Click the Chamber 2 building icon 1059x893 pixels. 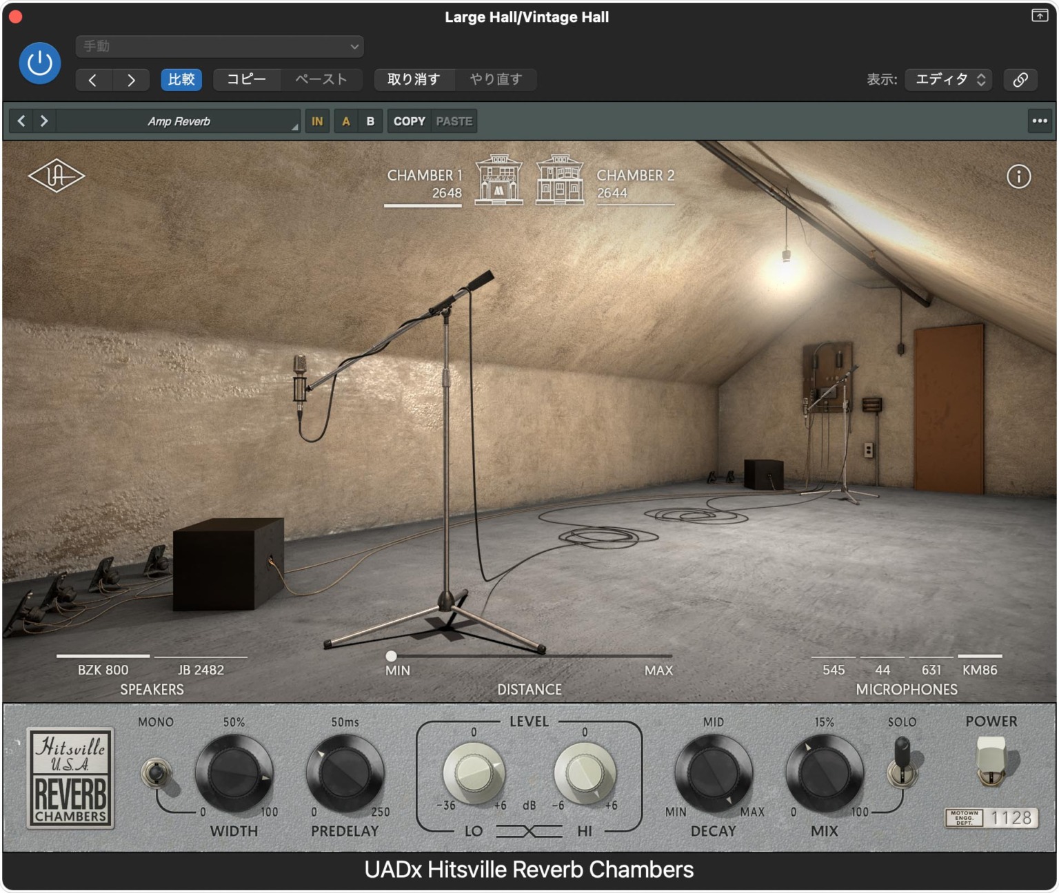[x=560, y=181]
